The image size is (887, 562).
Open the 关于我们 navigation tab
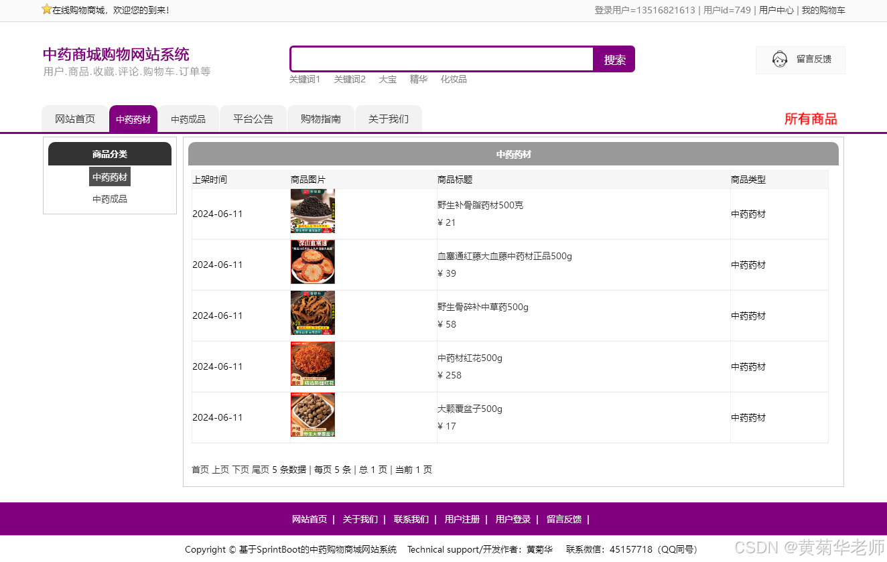click(x=389, y=119)
